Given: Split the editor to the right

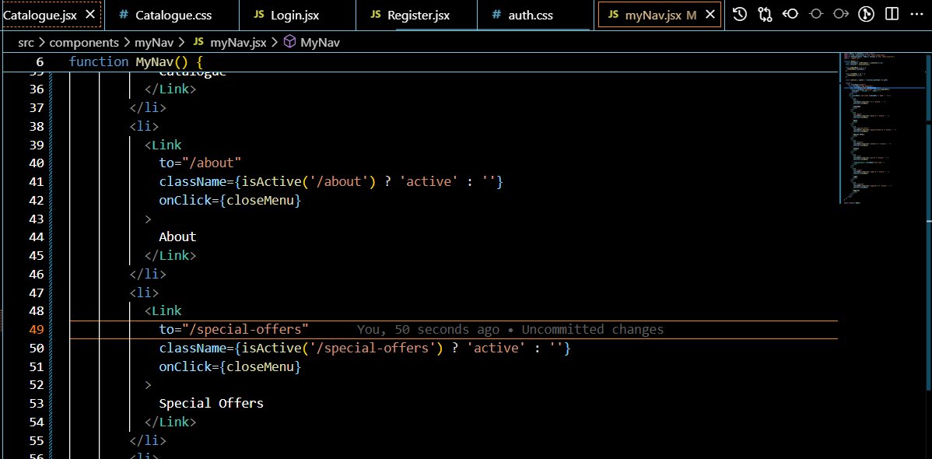Looking at the screenshot, I should point(892,14).
